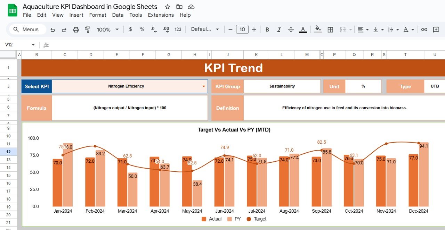This screenshot has height=230, width=445.
Task: Open the fill color picker
Action: [x=318, y=29]
